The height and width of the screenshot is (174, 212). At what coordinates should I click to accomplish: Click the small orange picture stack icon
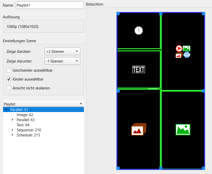pos(179,55)
